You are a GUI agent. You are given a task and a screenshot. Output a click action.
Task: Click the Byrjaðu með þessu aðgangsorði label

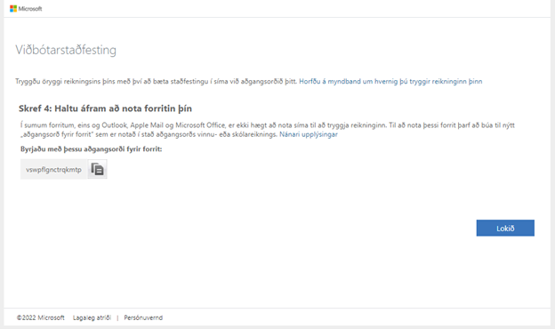pyautogui.click(x=91, y=149)
